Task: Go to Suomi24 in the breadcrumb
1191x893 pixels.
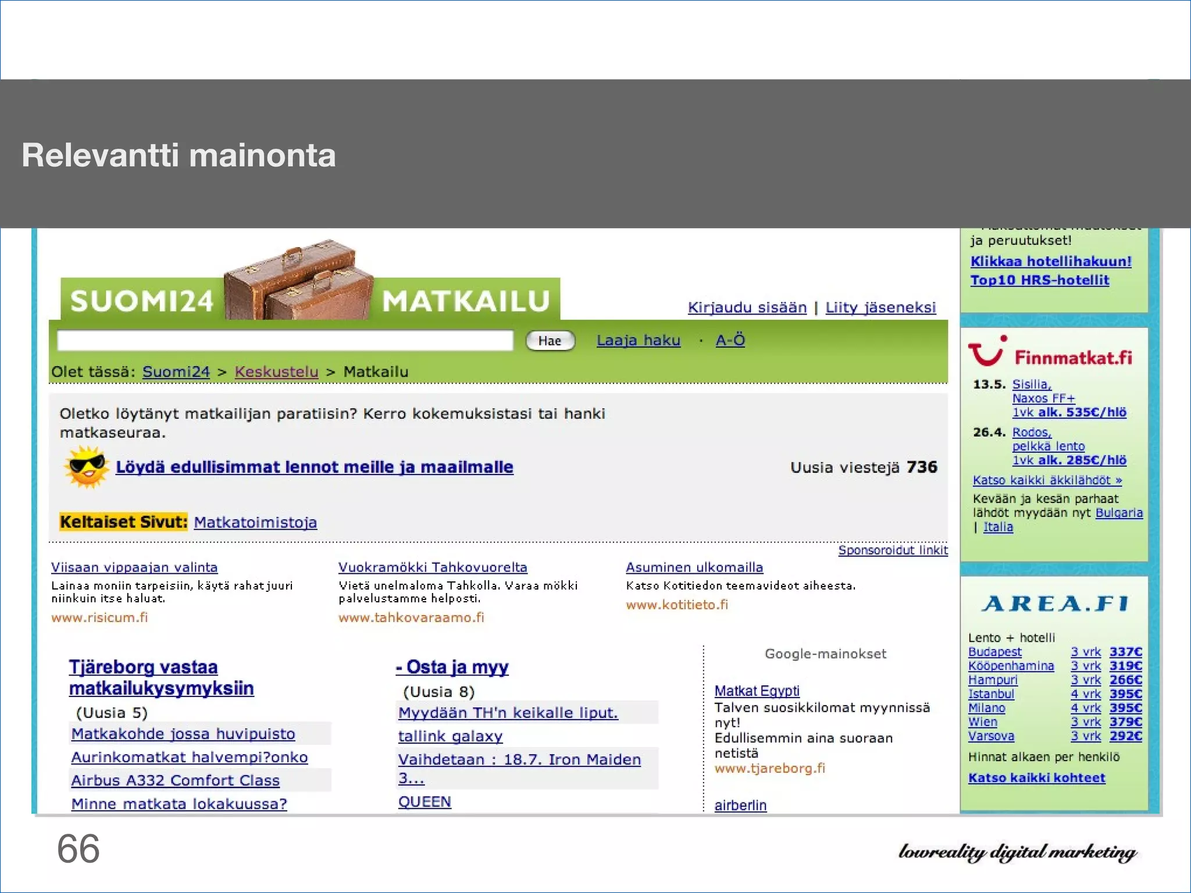Action: [x=176, y=372]
